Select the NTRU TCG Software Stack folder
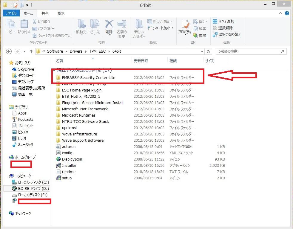Viewport: 293px width, 229px height. (82, 121)
